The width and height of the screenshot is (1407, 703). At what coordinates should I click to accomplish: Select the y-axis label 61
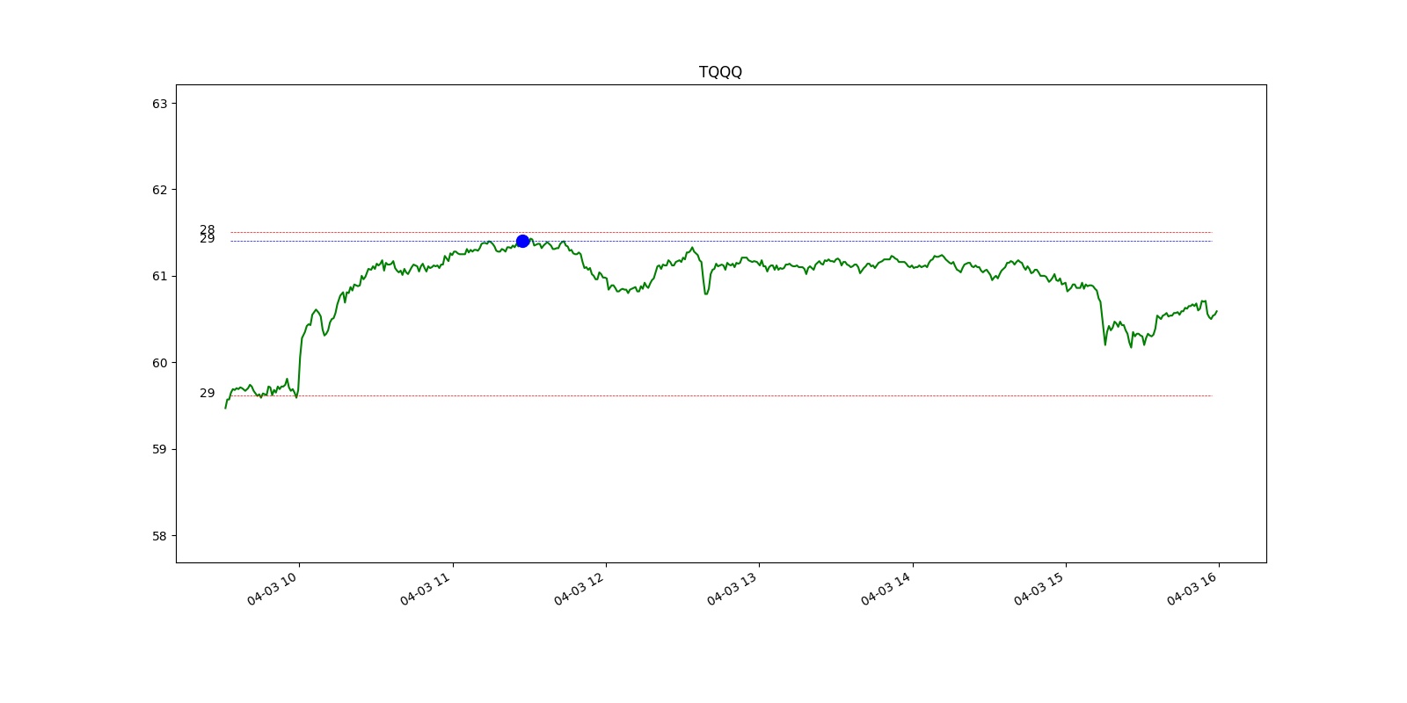[159, 276]
